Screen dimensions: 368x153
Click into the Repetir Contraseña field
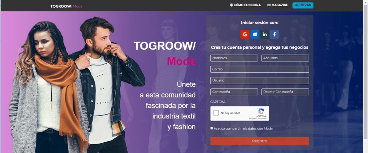285,92
